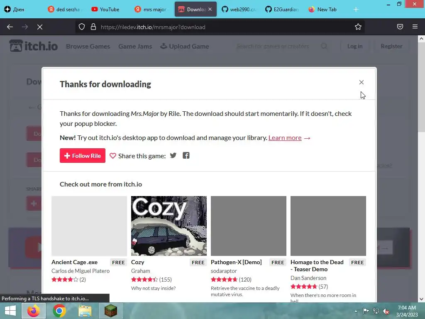Click the Follow Rile button
Image resolution: width=425 pixels, height=319 pixels.
83,156
